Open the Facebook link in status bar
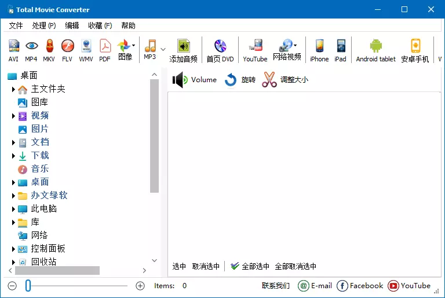The width and height of the screenshot is (445, 298). click(x=359, y=286)
